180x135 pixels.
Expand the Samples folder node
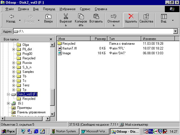click(x=13, y=72)
